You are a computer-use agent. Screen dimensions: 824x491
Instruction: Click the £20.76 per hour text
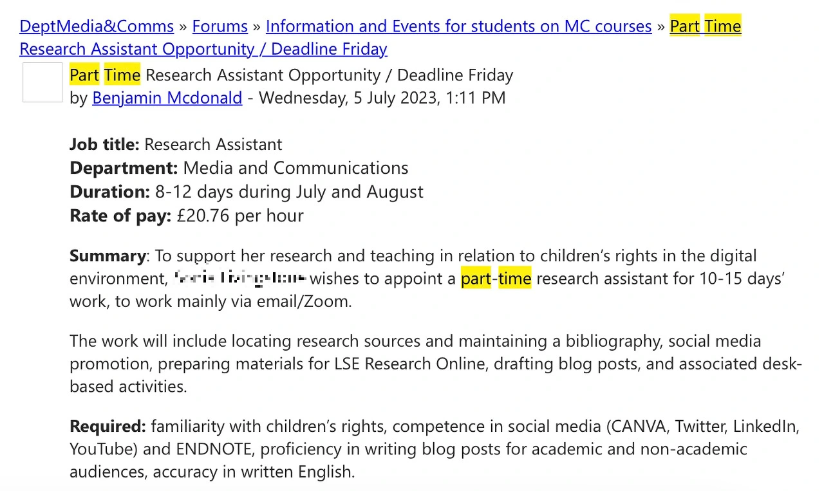(x=240, y=215)
